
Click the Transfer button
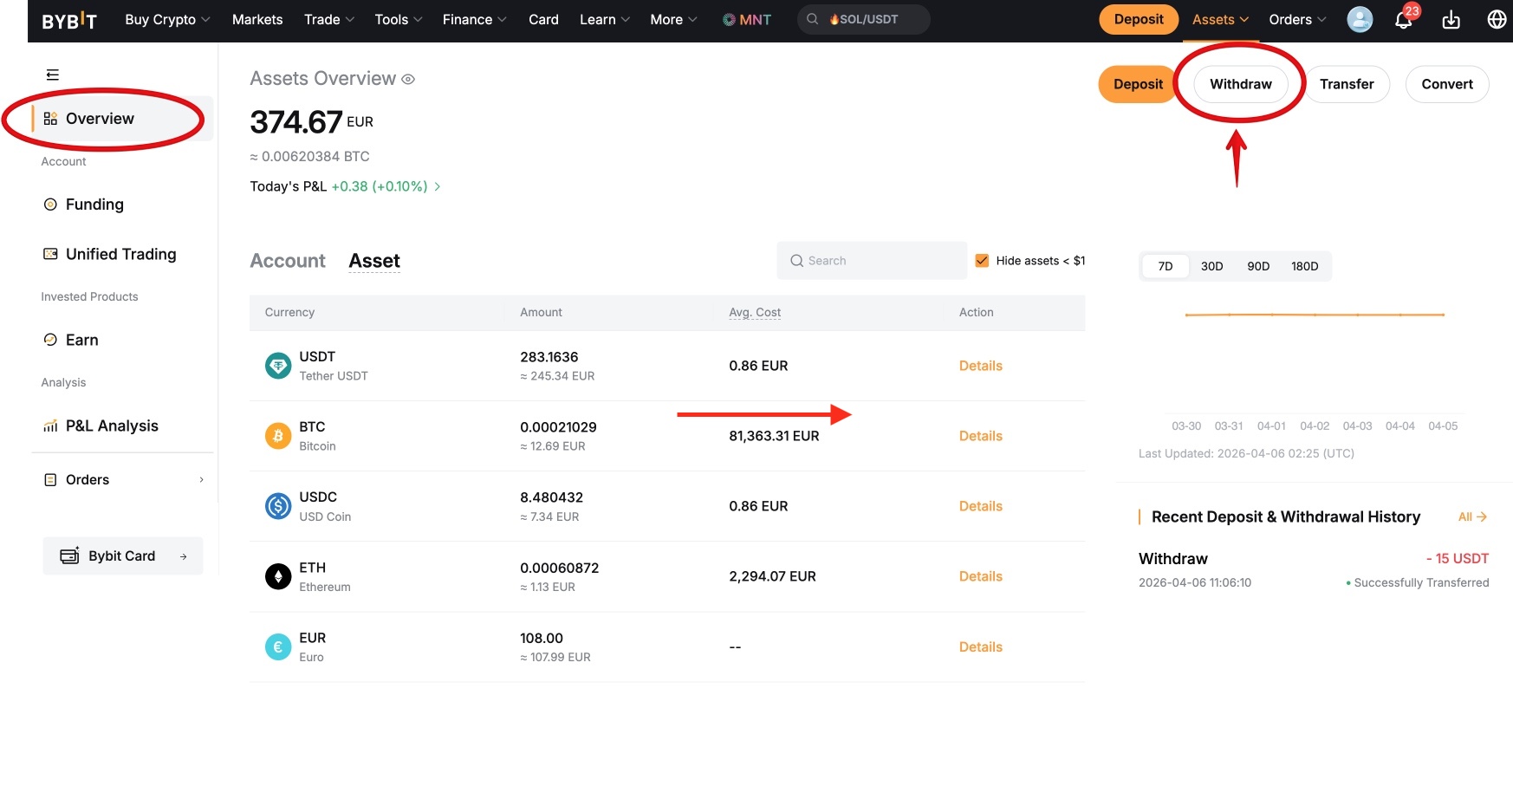click(x=1347, y=84)
